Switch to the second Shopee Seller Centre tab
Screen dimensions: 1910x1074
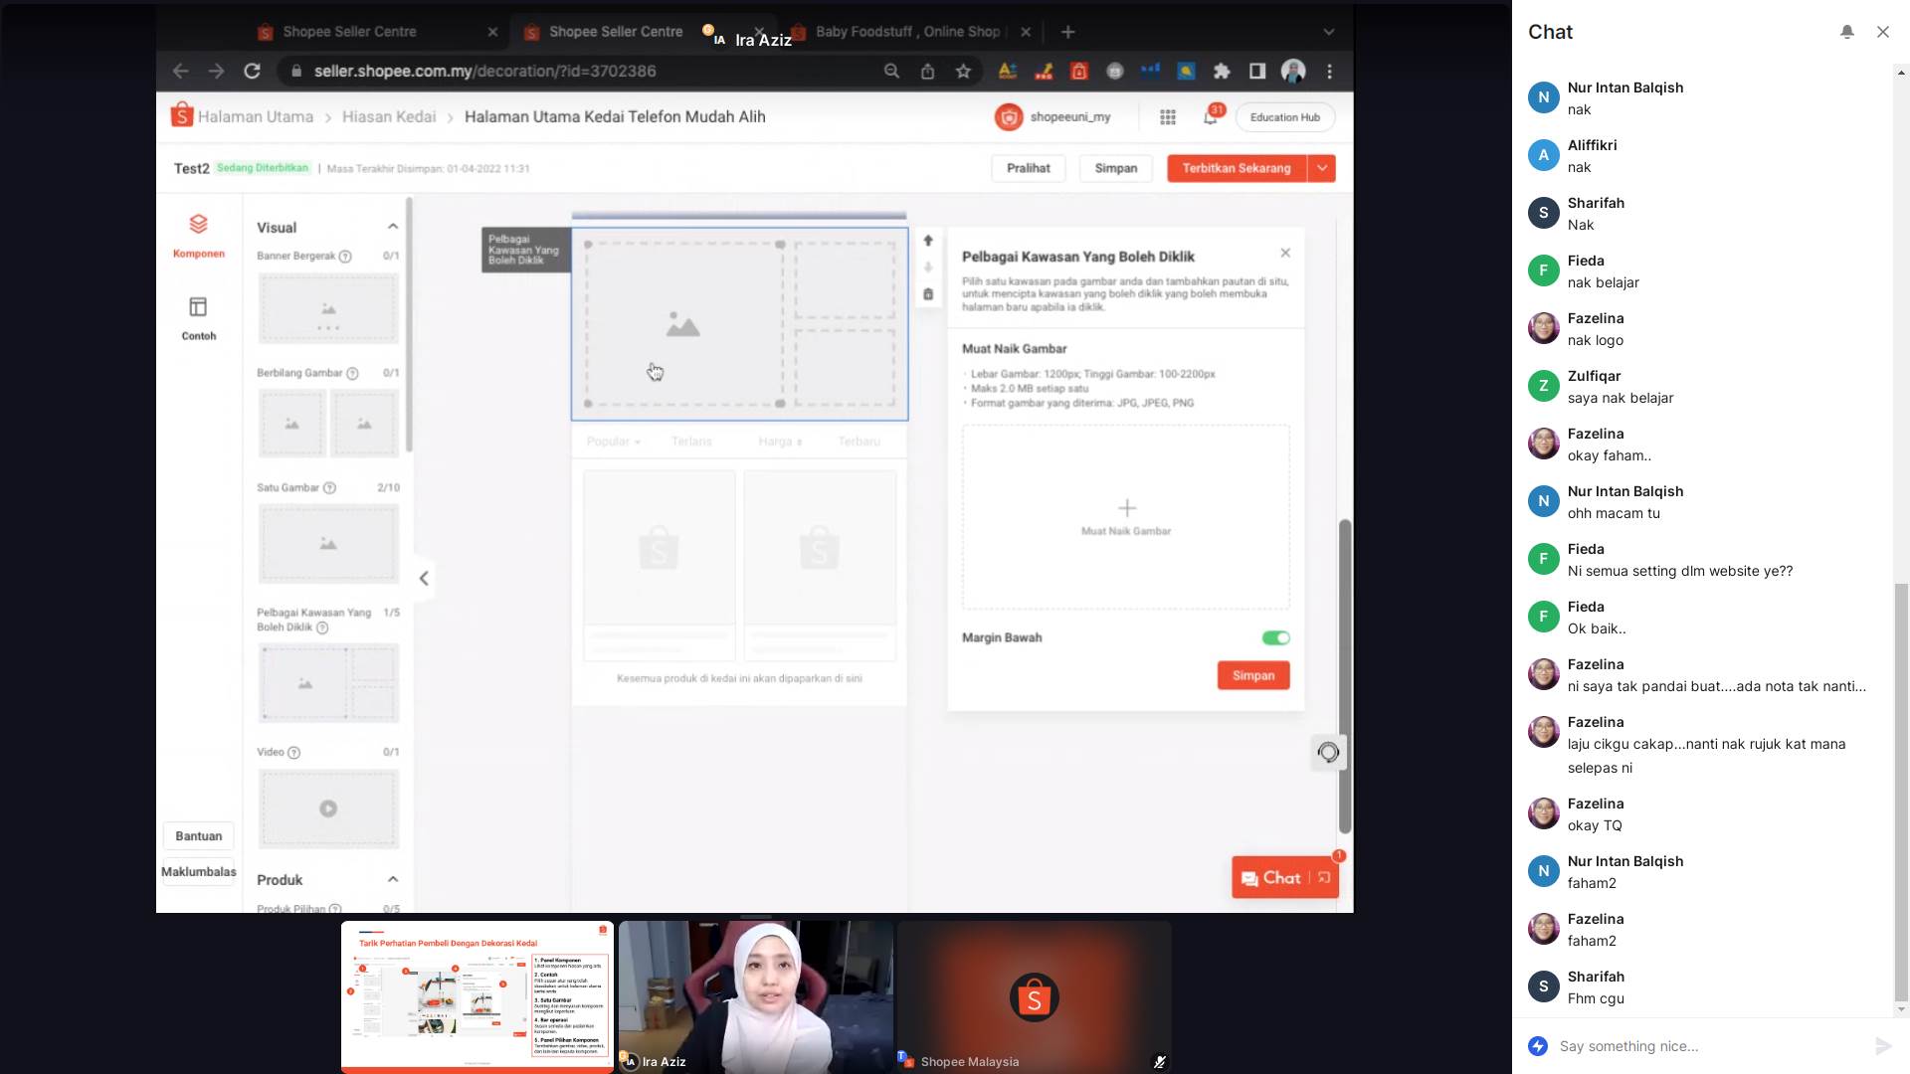tap(615, 32)
